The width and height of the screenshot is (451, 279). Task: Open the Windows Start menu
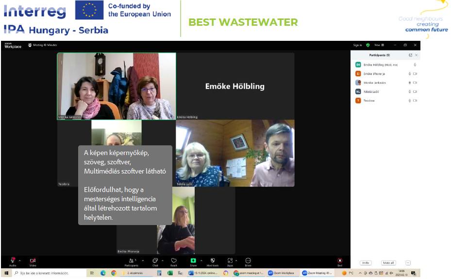pos(6,273)
